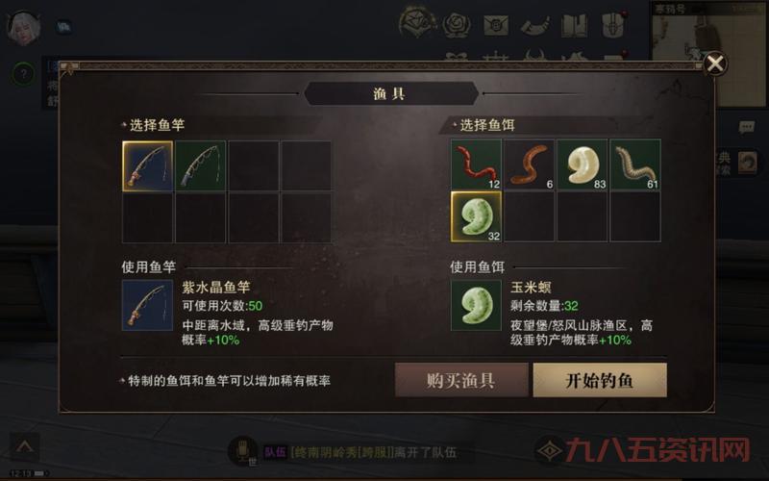Expand the bottom-left up-arrow panel
The image size is (769, 481).
point(25,446)
